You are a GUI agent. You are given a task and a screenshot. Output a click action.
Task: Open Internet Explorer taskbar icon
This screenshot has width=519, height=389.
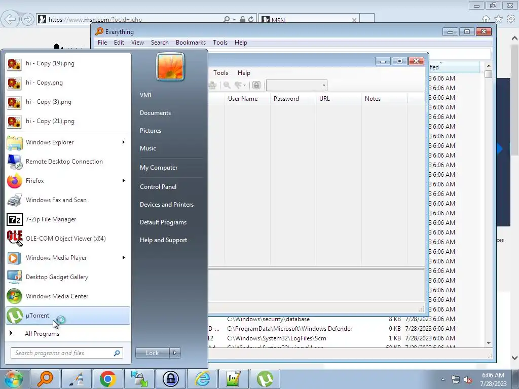coord(202,379)
